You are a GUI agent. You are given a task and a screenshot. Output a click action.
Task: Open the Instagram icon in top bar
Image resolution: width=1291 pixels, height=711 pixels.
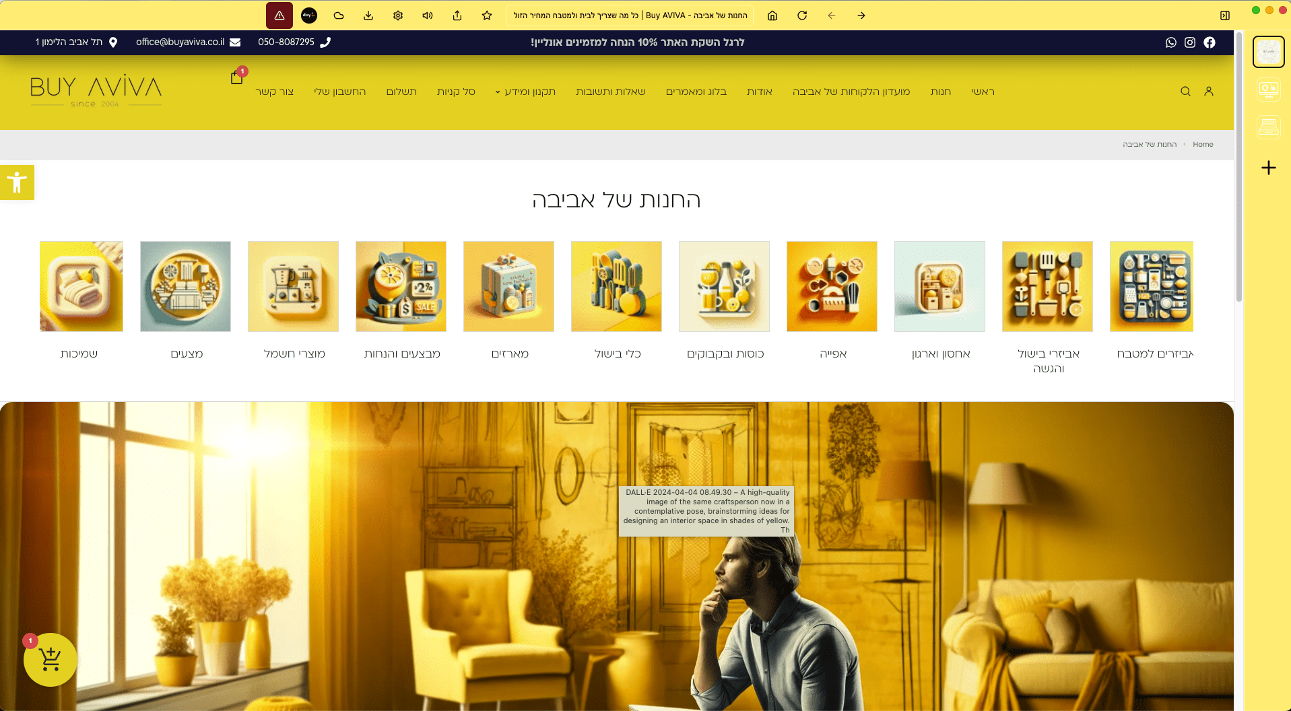pyautogui.click(x=1190, y=42)
